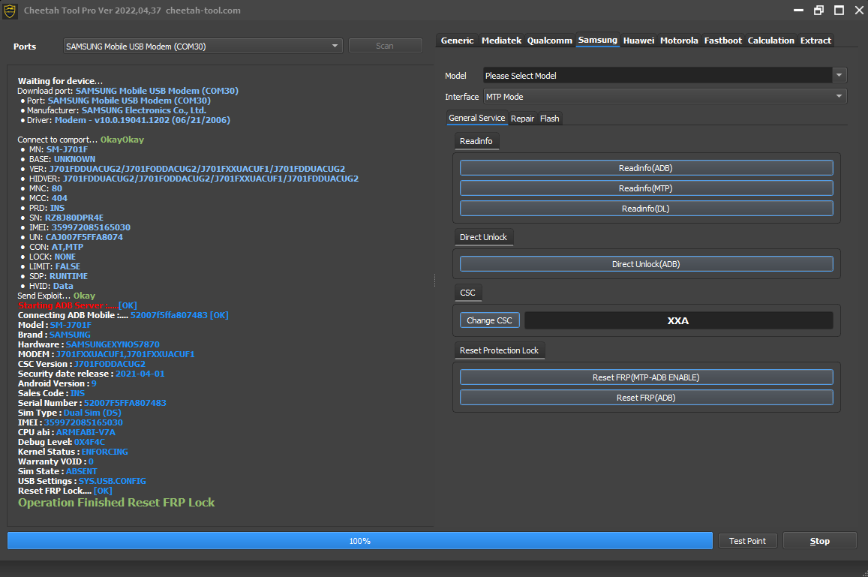Open the Extract tab
Image resolution: width=868 pixels, height=577 pixels.
point(815,41)
